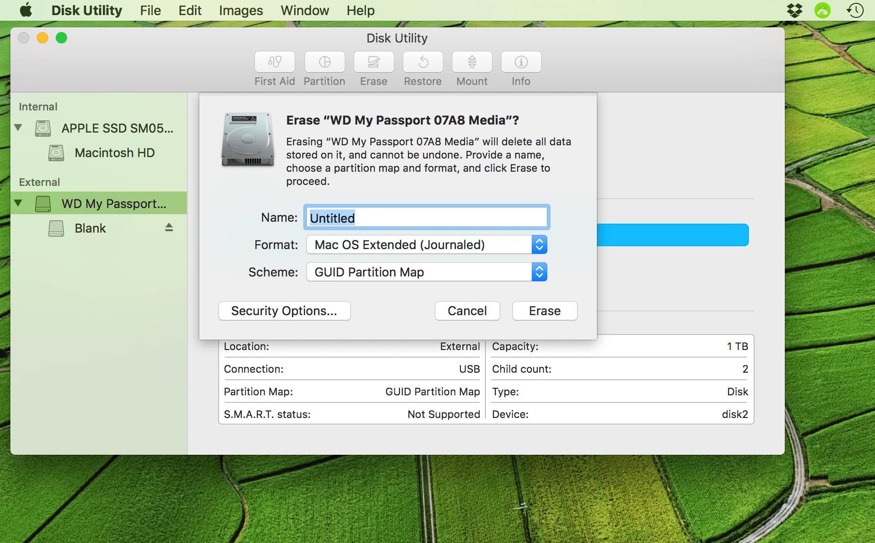Open the Info toolbar icon
This screenshot has height=543, width=875.
521,62
